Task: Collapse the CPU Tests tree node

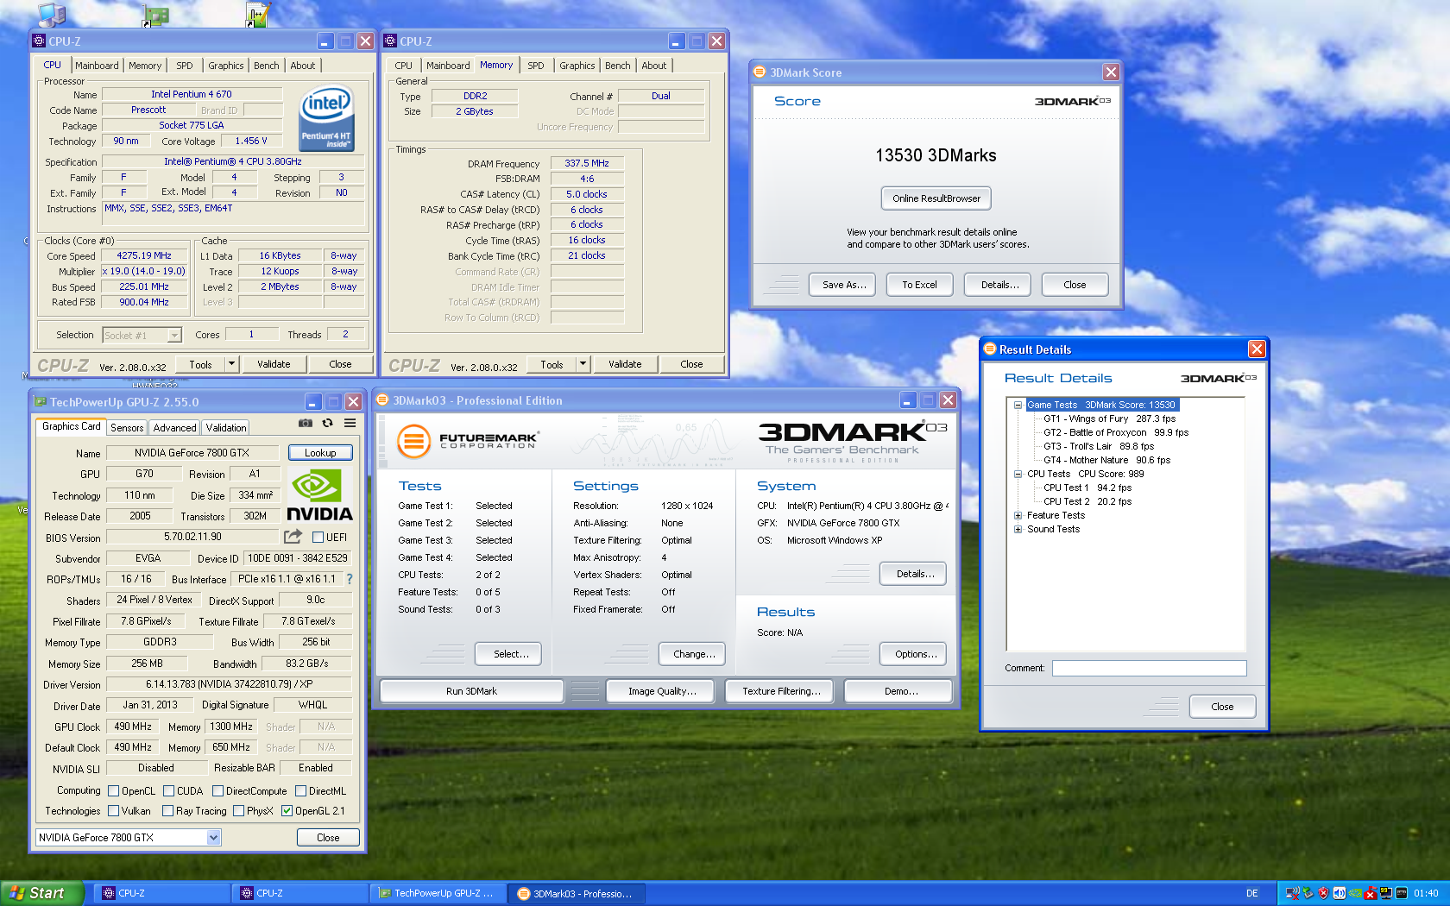Action: point(1018,474)
